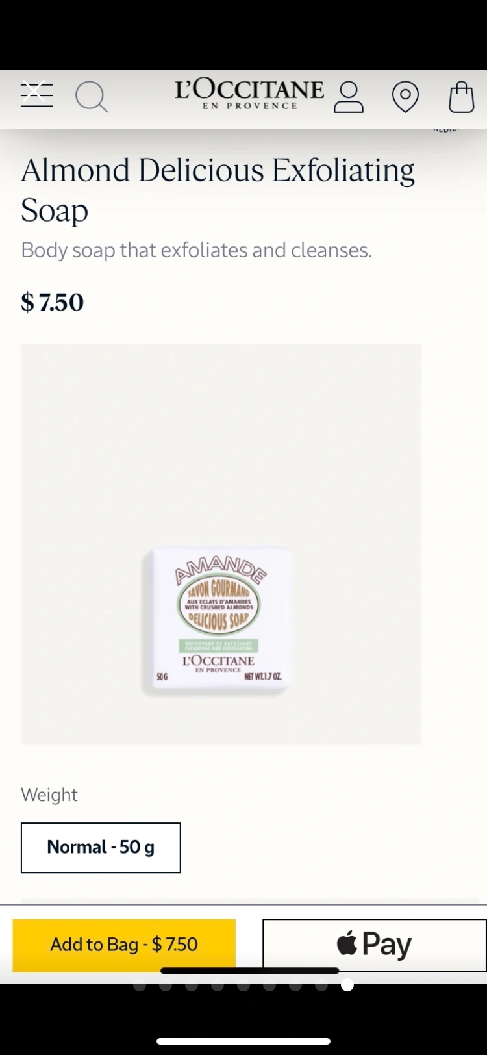The image size is (487, 1055).
Task: Select the Normal - 50 g weight option
Action: pos(101,847)
